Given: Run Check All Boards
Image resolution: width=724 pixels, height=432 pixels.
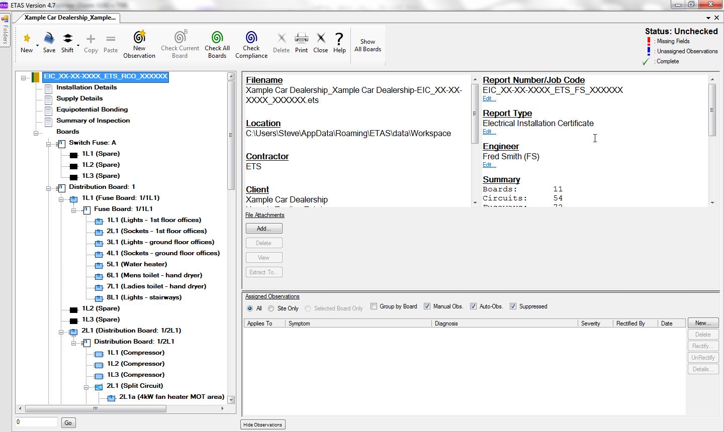Looking at the screenshot, I should coord(217,44).
